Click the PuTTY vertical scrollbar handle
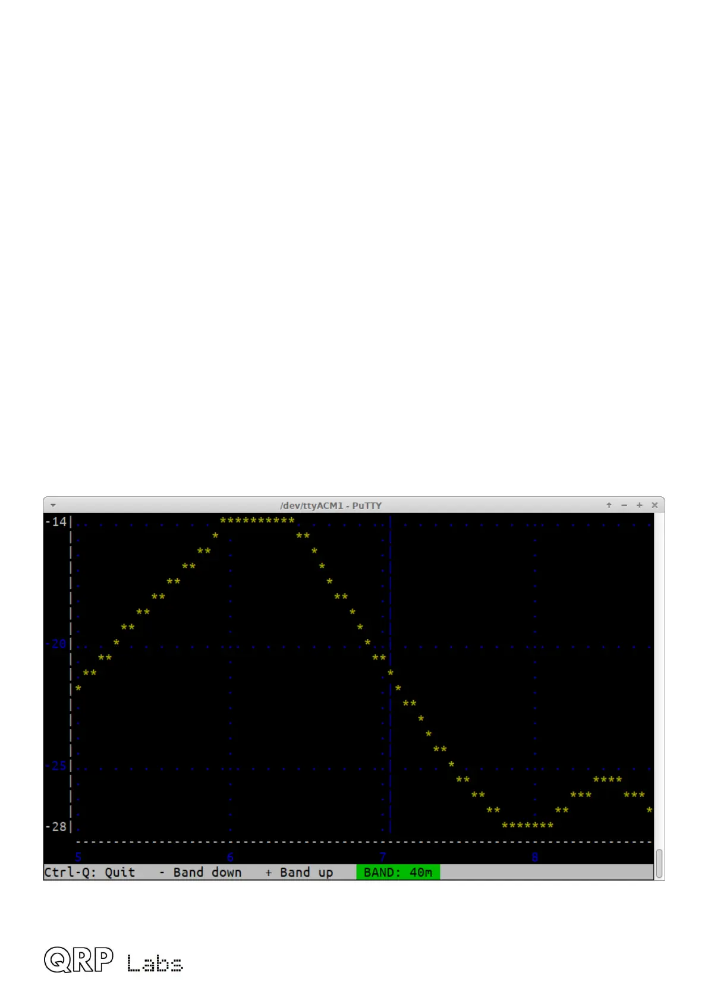The image size is (708, 1001). tap(659, 864)
